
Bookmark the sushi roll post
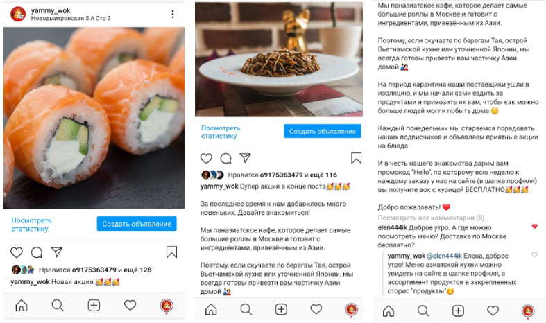[x=171, y=252]
